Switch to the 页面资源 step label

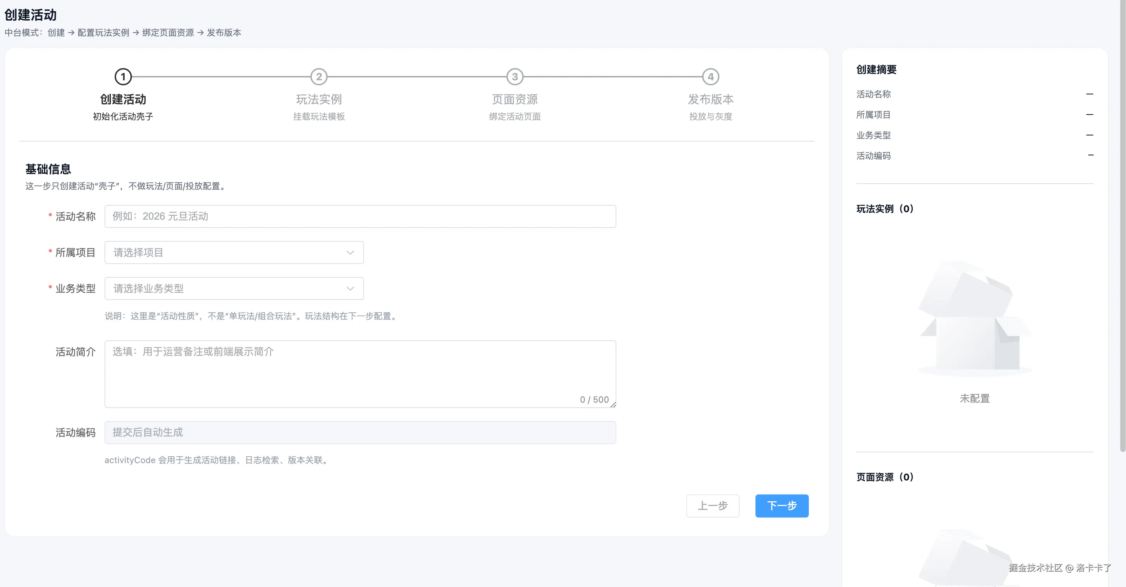(514, 100)
